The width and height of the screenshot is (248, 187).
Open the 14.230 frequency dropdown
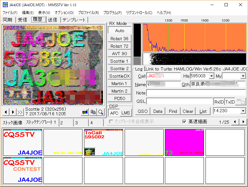pyautogui.click(x=243, y=111)
